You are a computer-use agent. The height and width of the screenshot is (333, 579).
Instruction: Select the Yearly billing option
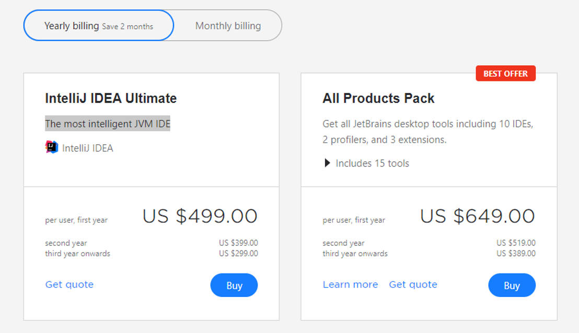point(72,26)
